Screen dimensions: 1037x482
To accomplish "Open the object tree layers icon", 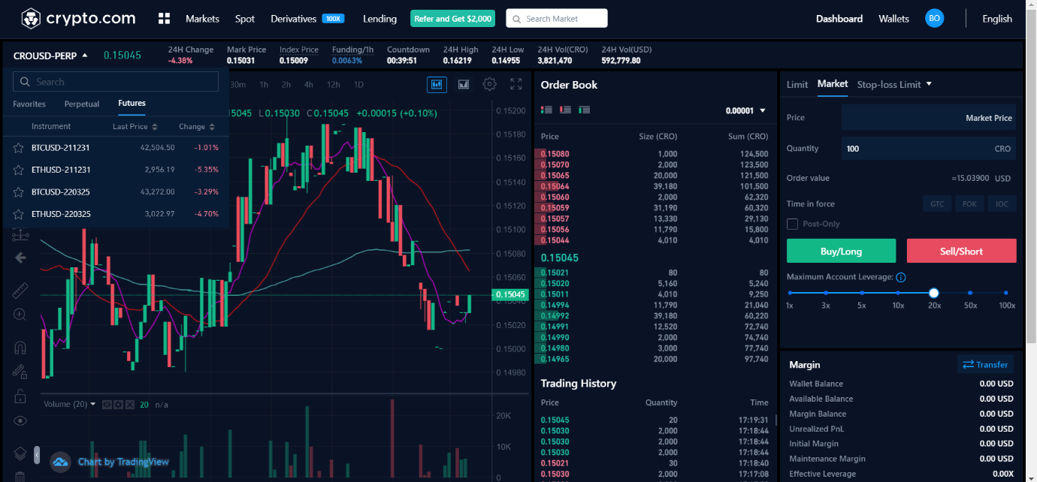I will pyautogui.click(x=20, y=453).
